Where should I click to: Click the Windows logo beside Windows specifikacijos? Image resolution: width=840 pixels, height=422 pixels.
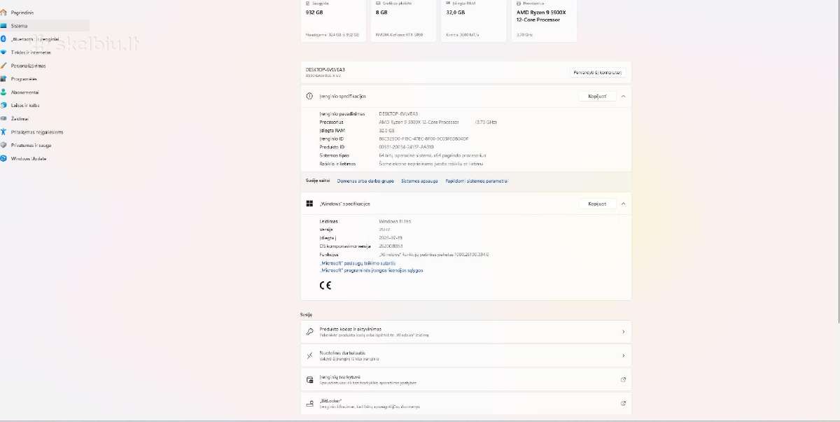click(309, 204)
